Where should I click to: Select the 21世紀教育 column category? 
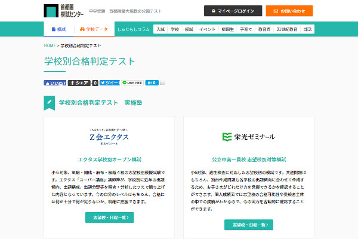(x=287, y=29)
